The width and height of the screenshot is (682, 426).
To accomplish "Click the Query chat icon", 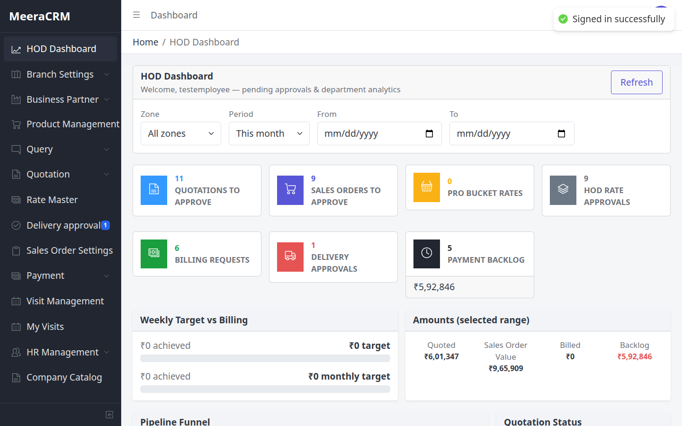I will [16, 150].
